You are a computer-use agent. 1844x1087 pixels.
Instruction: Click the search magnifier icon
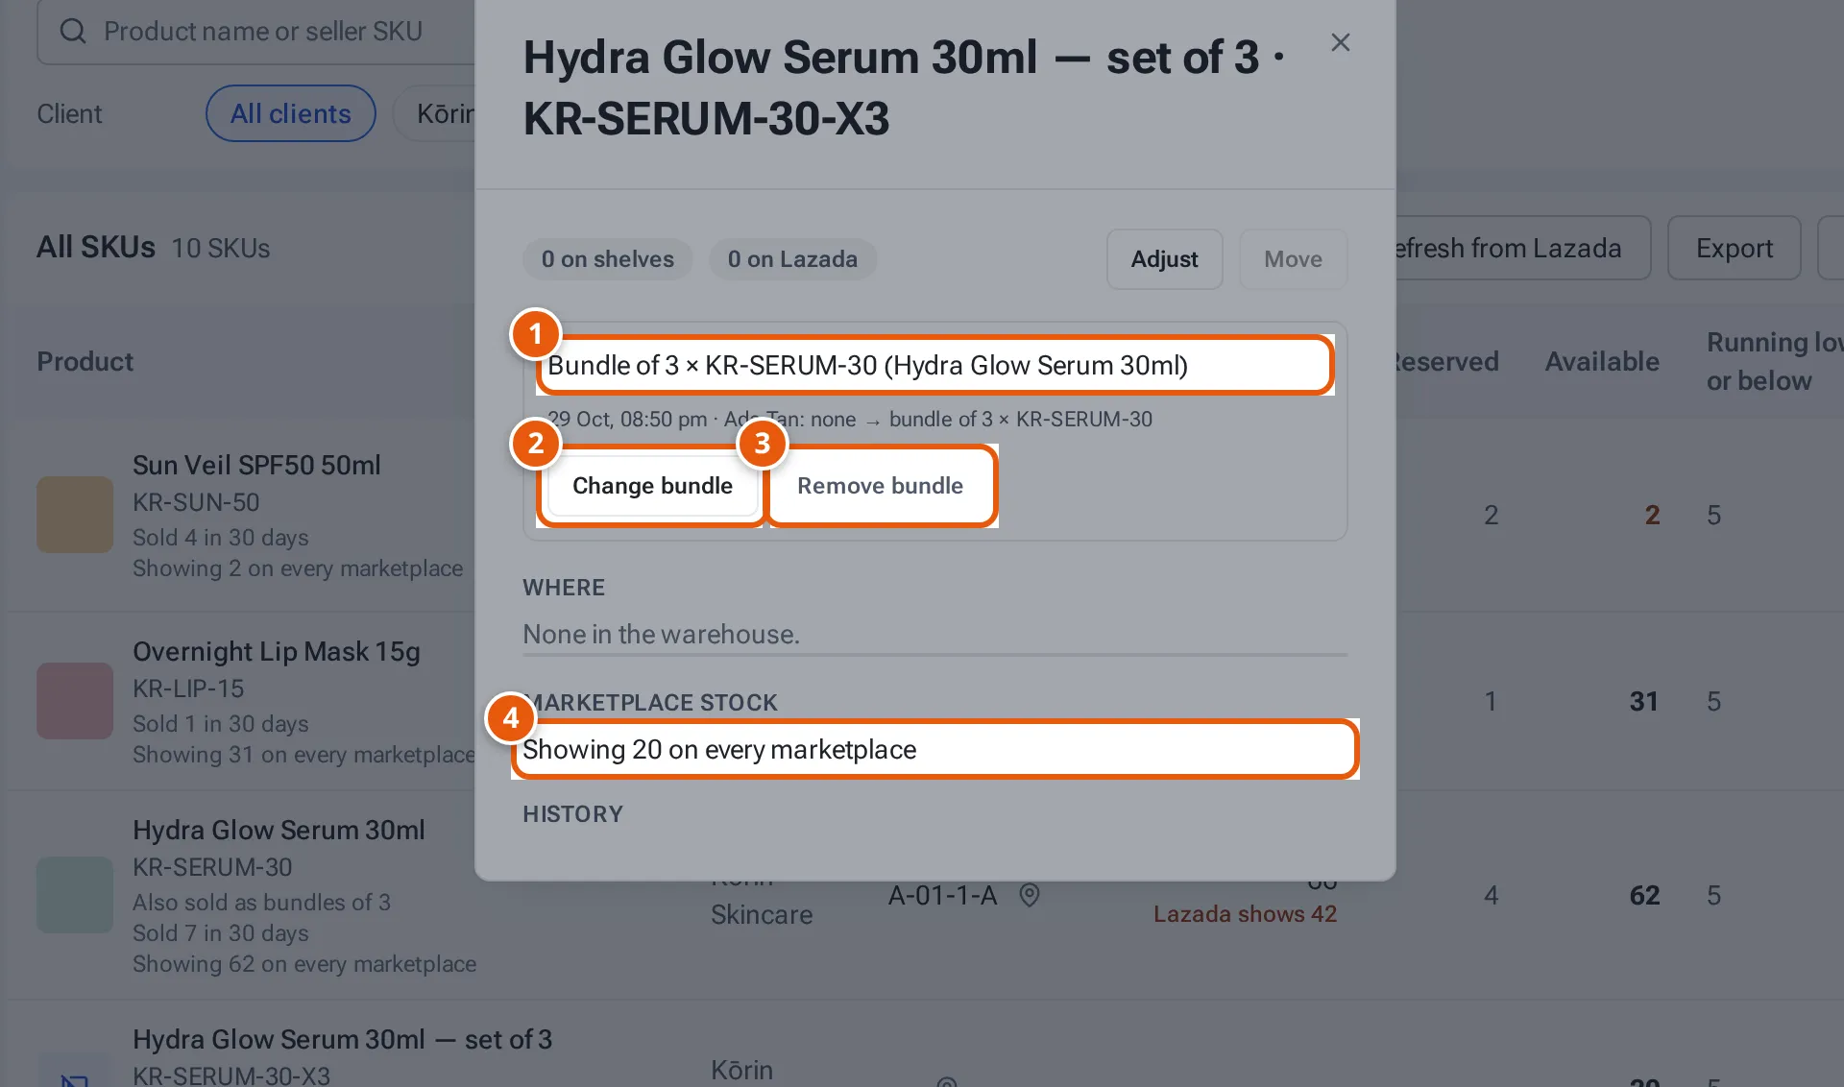tap(73, 31)
